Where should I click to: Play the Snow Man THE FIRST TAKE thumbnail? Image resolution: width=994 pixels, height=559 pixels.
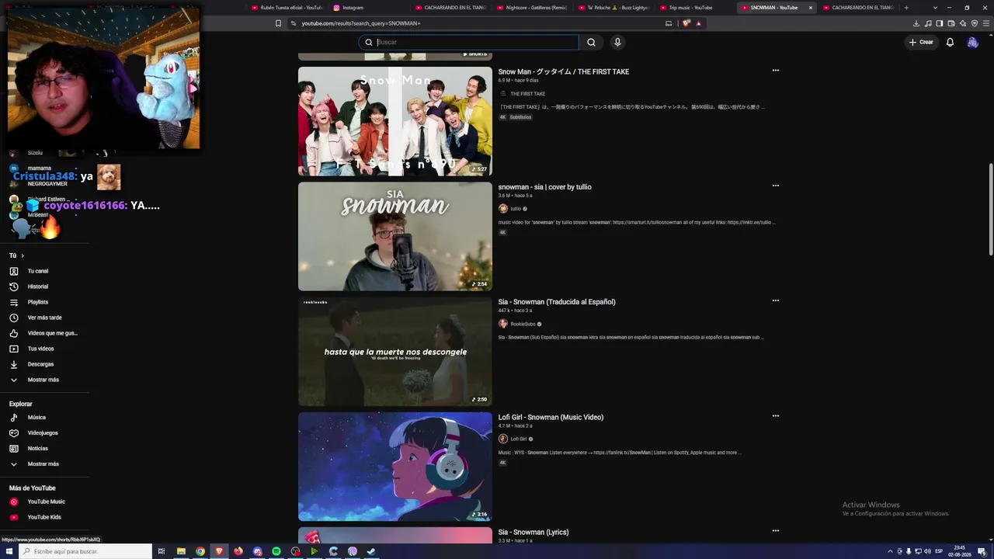(x=395, y=121)
